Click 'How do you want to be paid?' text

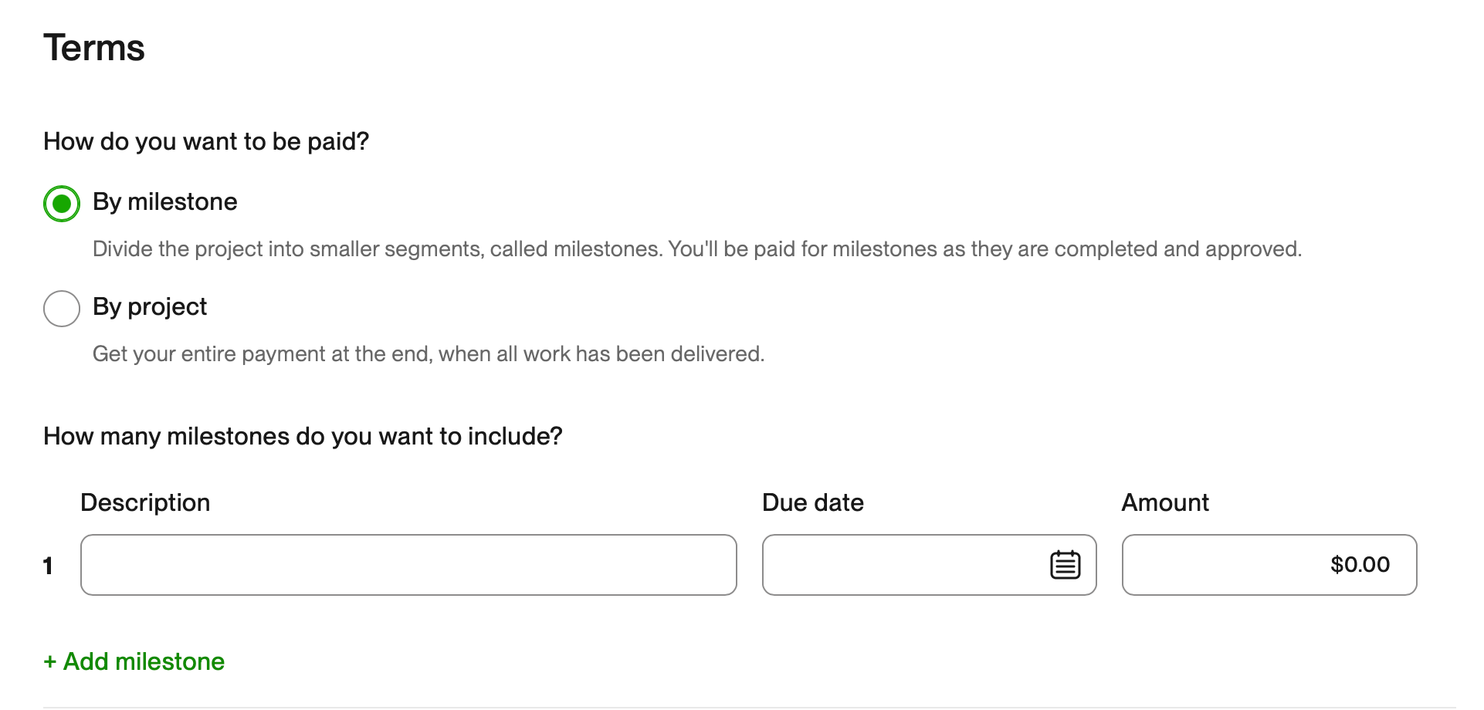tap(206, 141)
